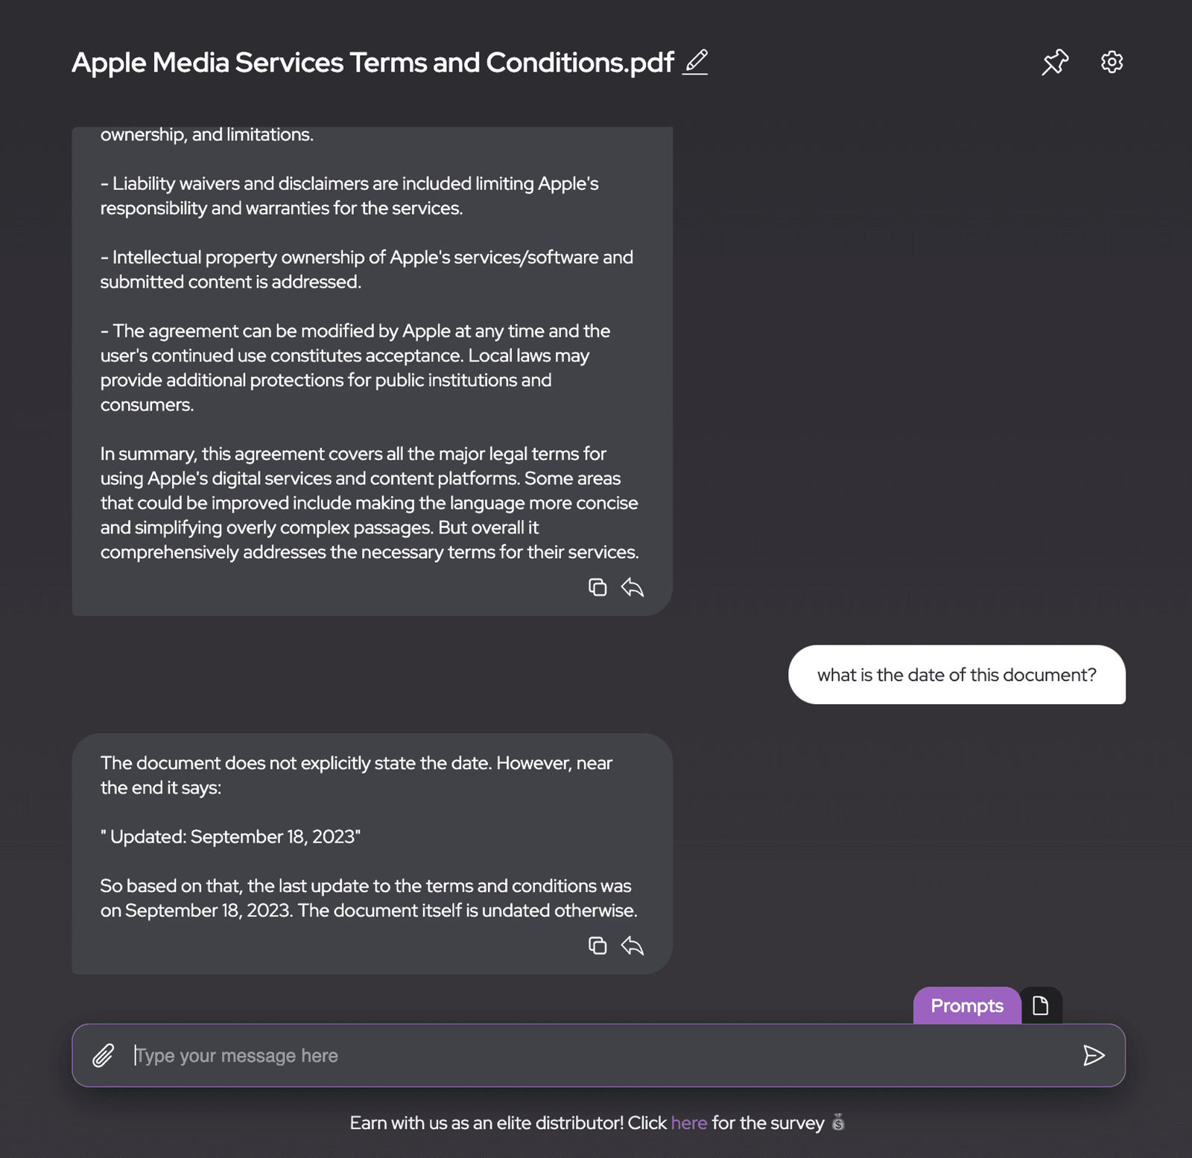Reply to the summary response using arrow icon
1192x1158 pixels.
[633, 587]
